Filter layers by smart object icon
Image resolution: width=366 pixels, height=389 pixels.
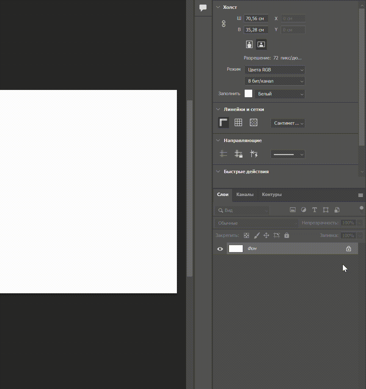(x=337, y=210)
